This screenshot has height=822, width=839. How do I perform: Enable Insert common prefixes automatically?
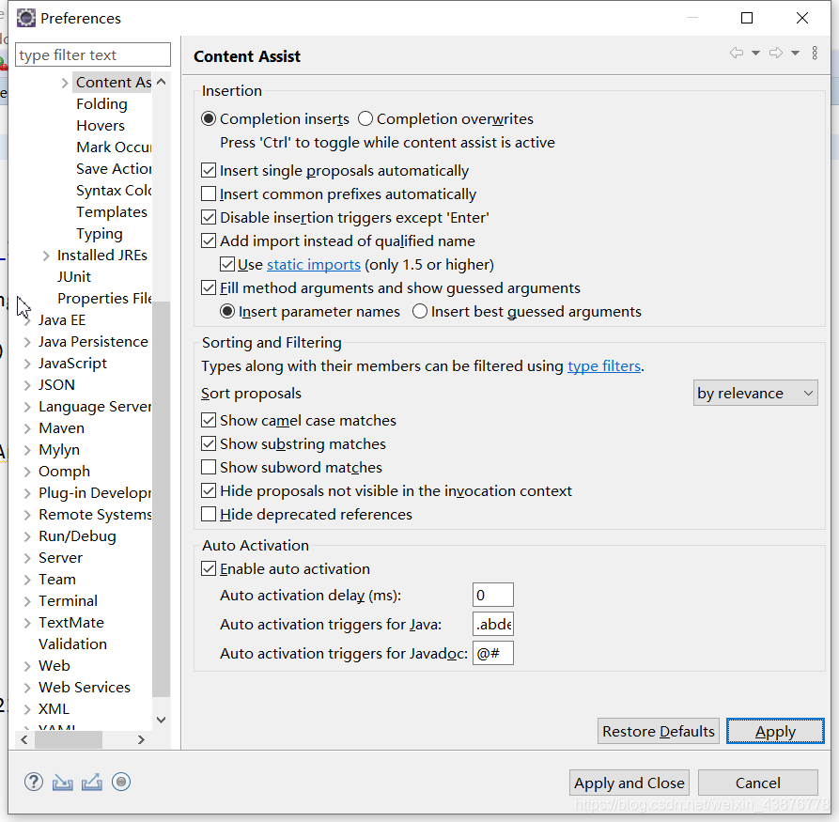pyautogui.click(x=209, y=194)
